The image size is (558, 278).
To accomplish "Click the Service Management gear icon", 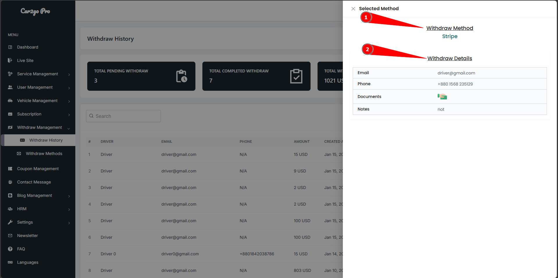I will coord(10,74).
